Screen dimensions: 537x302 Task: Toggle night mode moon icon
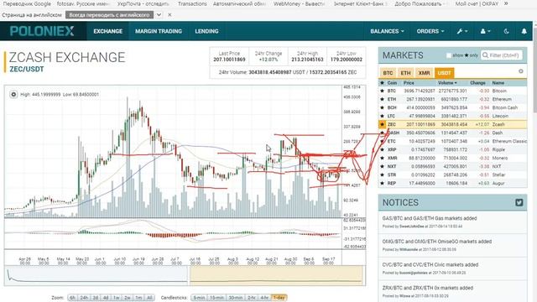[506, 31]
